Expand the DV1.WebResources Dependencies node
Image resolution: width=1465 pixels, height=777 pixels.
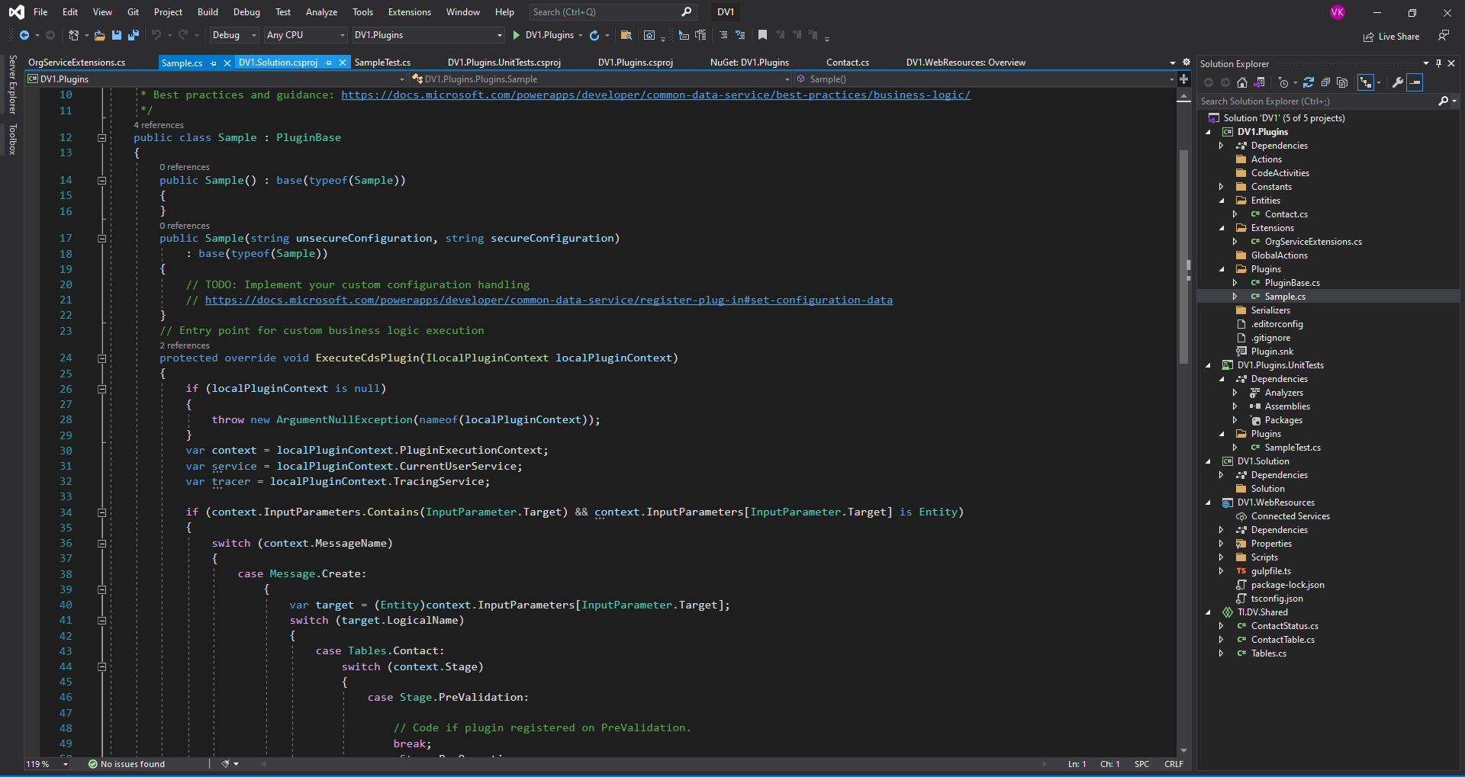coord(1221,529)
